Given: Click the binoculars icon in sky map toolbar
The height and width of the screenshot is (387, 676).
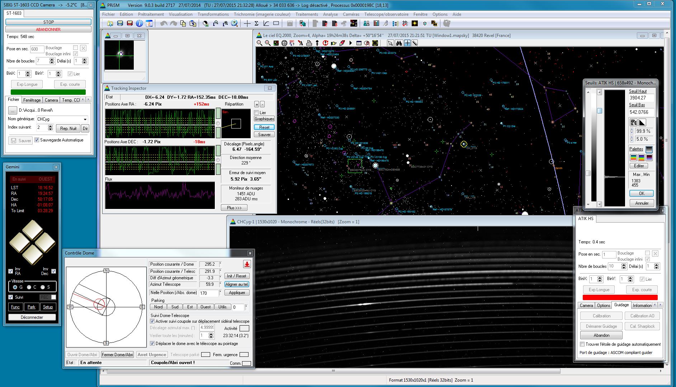Looking at the screenshot, I should (399, 43).
